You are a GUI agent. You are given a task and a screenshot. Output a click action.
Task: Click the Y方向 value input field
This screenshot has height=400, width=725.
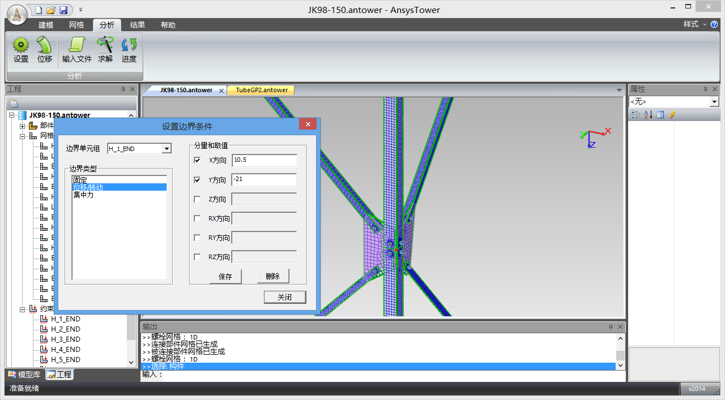[x=265, y=180]
